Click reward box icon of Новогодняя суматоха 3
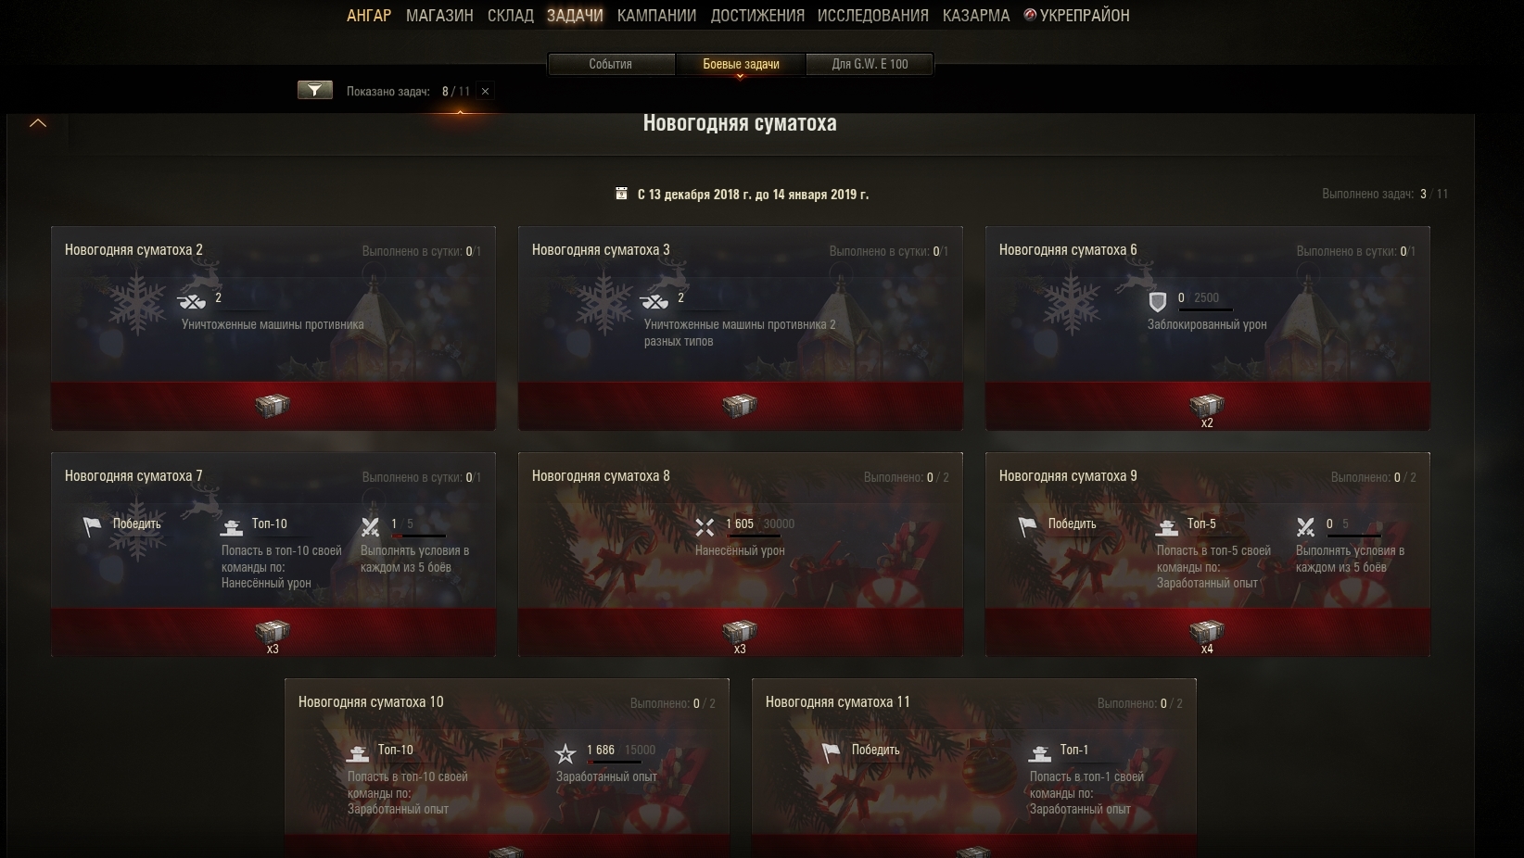Screen dimensions: 1524x858 [740, 406]
